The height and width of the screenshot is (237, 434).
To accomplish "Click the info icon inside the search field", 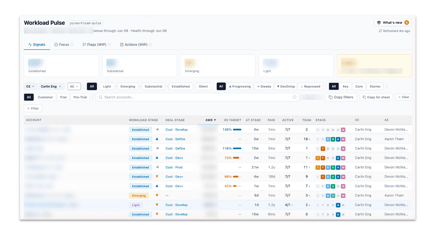I will (x=294, y=97).
